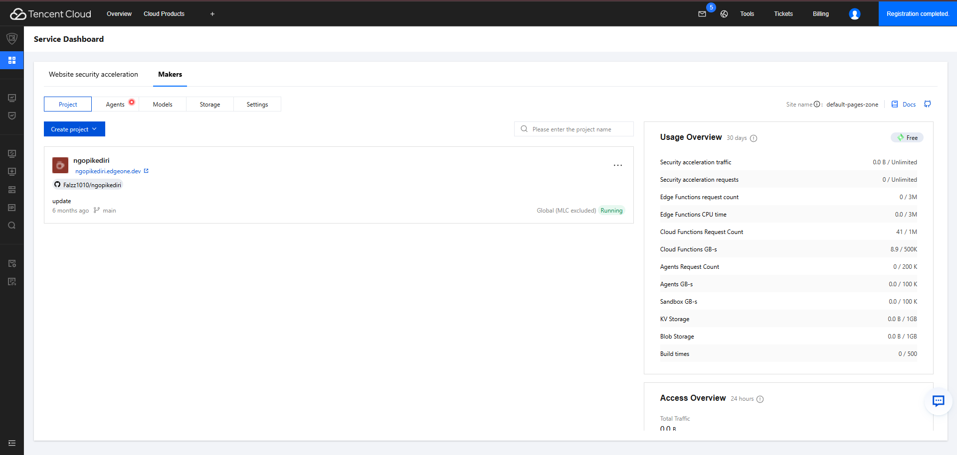This screenshot has height=455, width=957.
Task: Open the security analytics shield icon in sidebar
Action: click(x=12, y=115)
